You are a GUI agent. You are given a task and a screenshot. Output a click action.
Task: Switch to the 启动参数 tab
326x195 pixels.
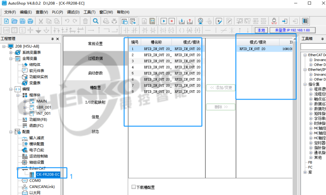[x=95, y=73]
